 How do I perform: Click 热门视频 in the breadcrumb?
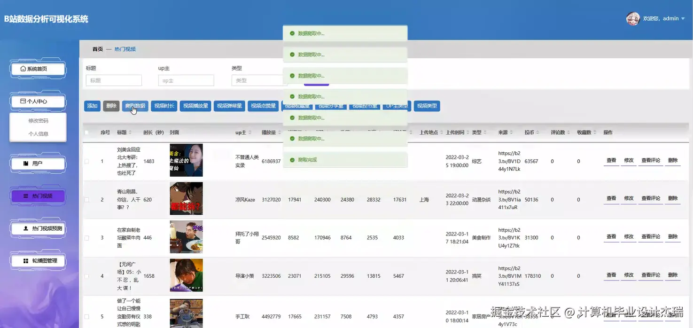click(x=125, y=49)
